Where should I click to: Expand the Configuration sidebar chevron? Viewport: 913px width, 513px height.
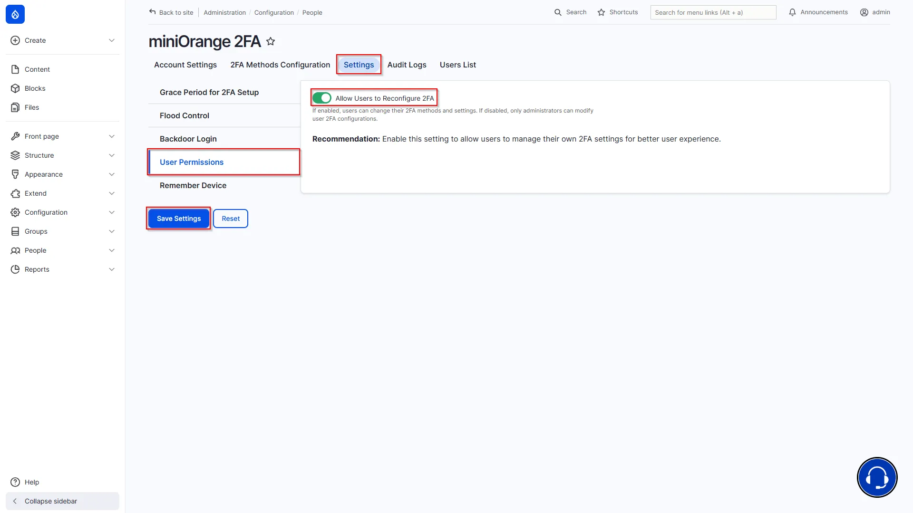pyautogui.click(x=112, y=212)
